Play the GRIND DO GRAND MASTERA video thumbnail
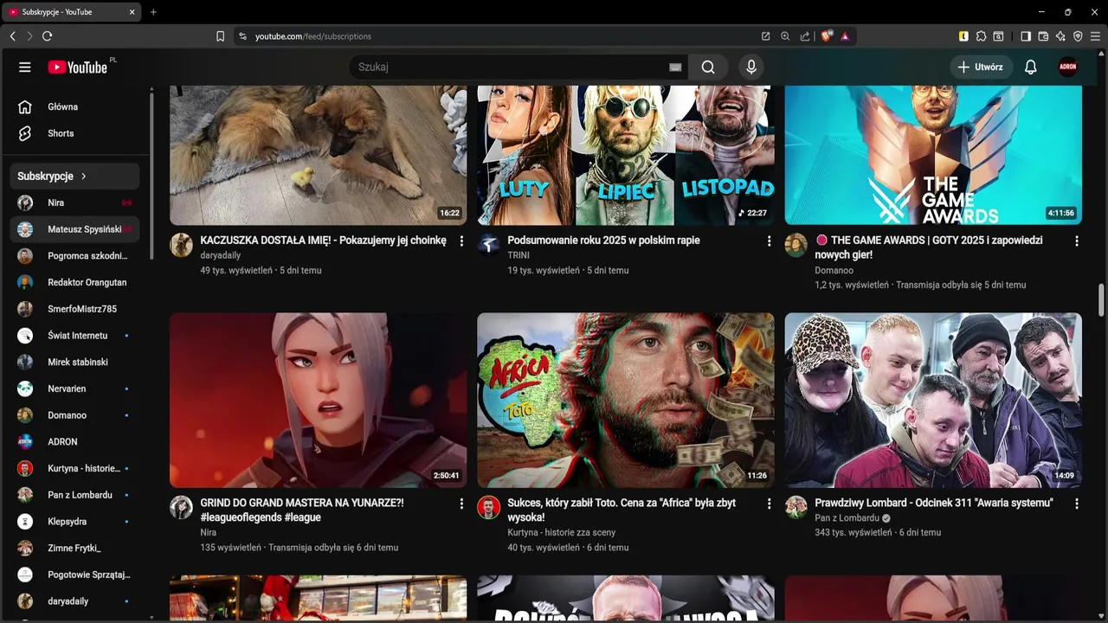The height and width of the screenshot is (623, 1108). (x=318, y=400)
